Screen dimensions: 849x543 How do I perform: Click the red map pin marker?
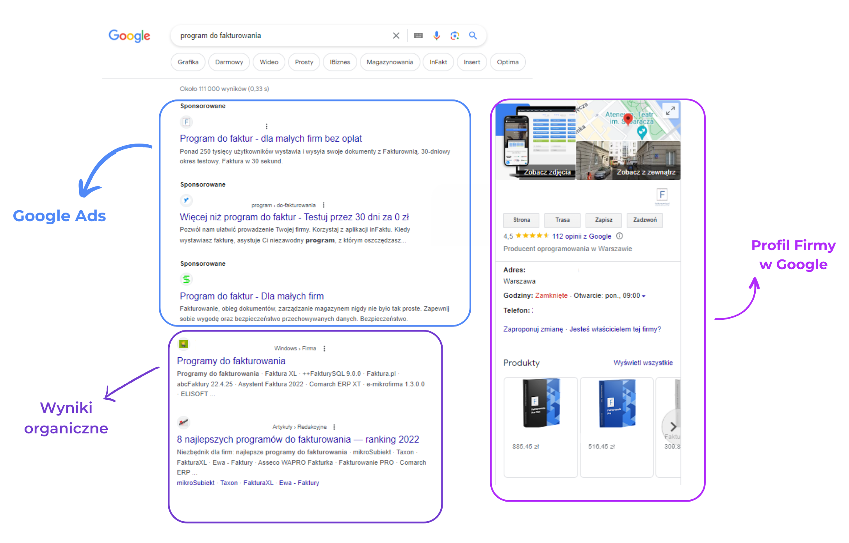tap(628, 119)
